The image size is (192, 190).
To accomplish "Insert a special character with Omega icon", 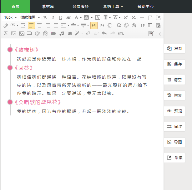I will [x=119, y=26].
